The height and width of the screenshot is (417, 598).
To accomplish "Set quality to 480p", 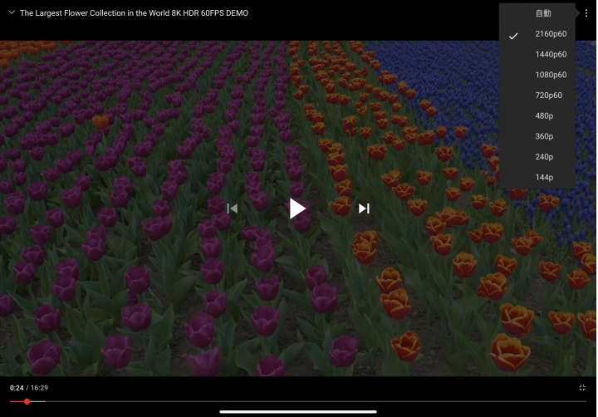I will coord(537,116).
